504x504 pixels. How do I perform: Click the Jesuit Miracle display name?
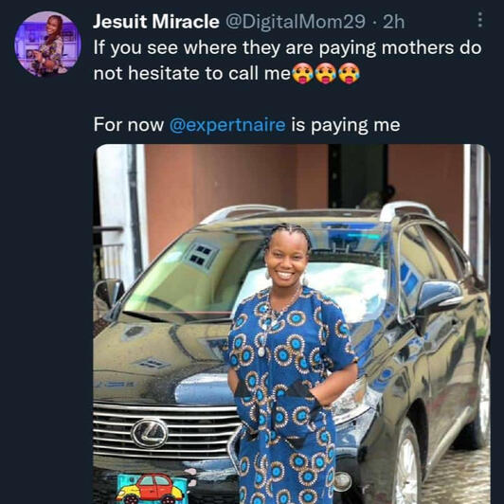pyautogui.click(x=156, y=22)
